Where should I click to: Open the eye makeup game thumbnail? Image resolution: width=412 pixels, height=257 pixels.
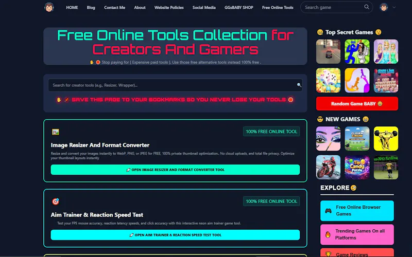(328, 139)
